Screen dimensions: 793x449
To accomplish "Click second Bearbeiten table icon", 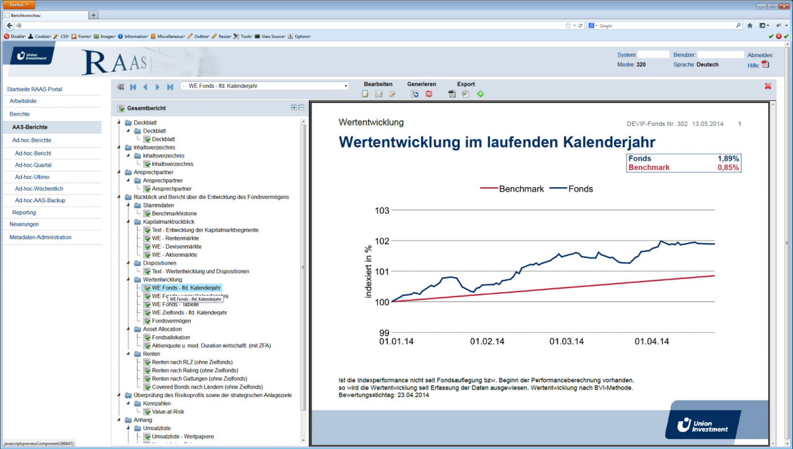I will [379, 94].
